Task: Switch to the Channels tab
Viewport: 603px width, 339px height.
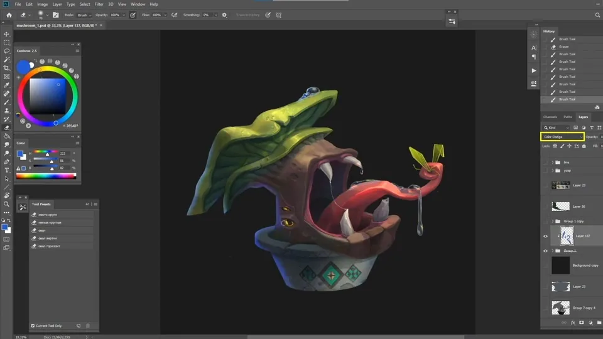Action: click(x=550, y=117)
